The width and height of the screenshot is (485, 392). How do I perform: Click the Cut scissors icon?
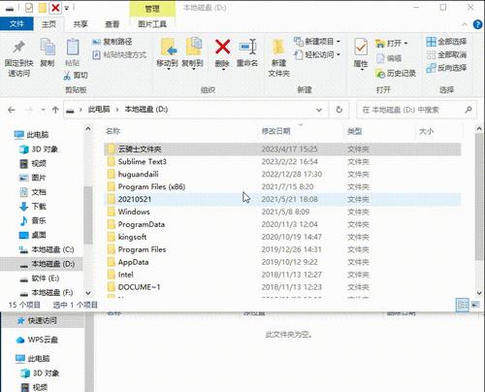(x=67, y=76)
